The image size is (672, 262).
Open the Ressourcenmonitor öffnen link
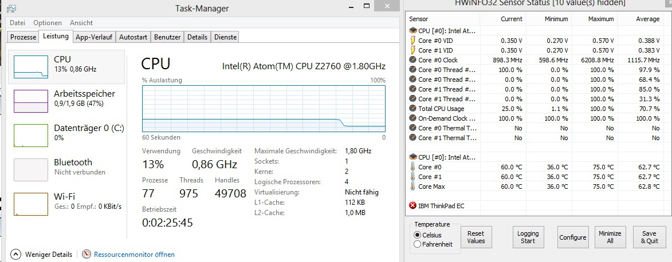(134, 255)
